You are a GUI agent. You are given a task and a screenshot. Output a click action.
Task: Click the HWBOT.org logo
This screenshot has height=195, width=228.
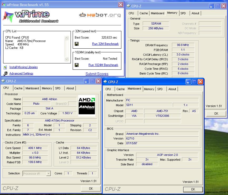(100, 15)
